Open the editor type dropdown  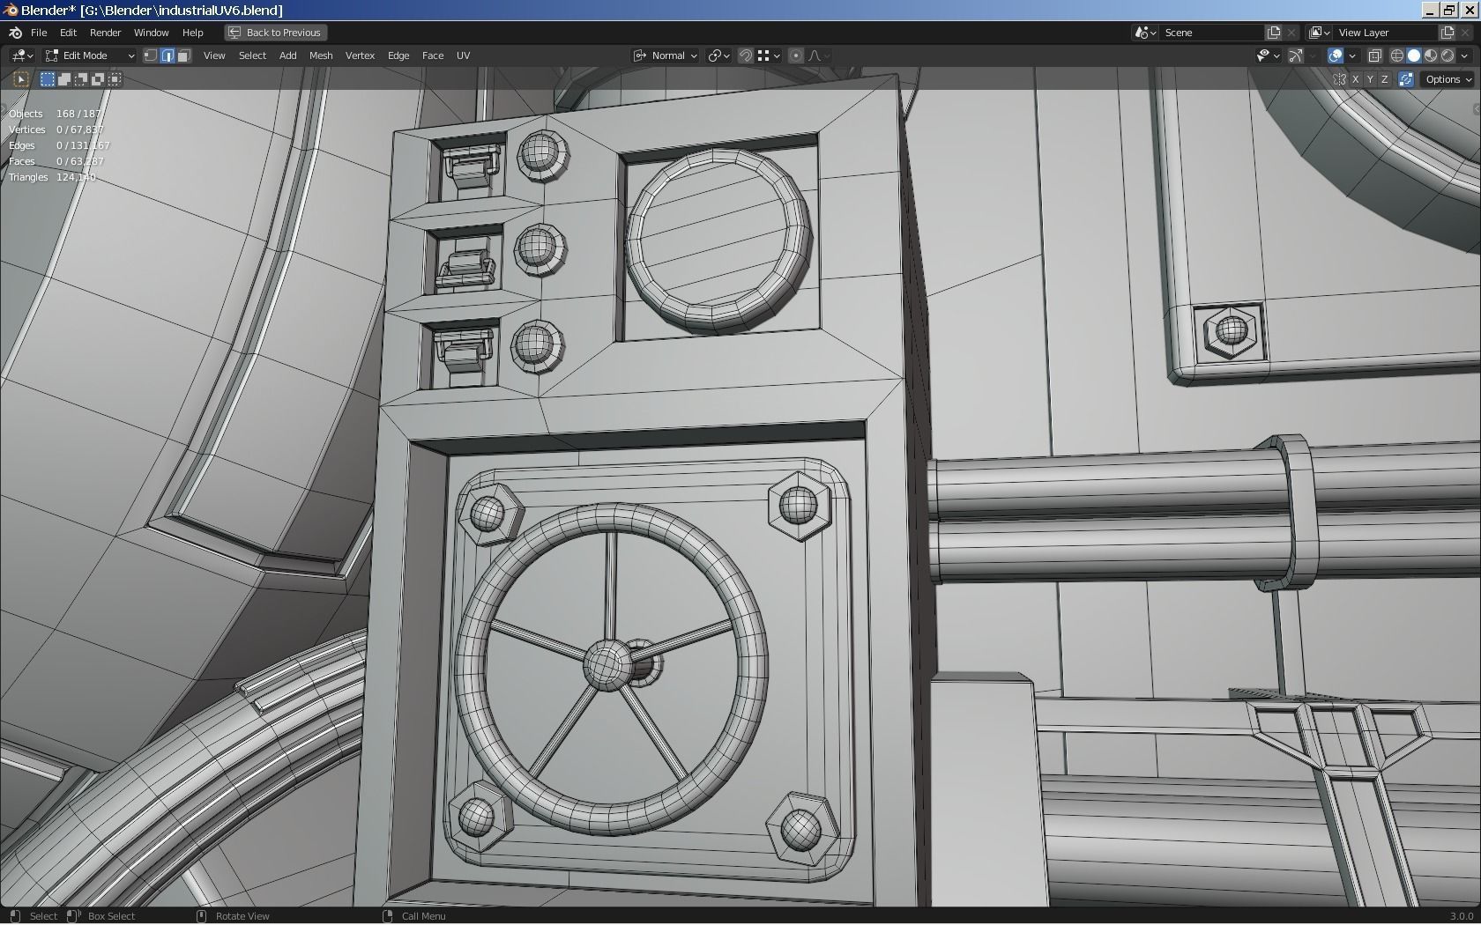click(x=22, y=55)
